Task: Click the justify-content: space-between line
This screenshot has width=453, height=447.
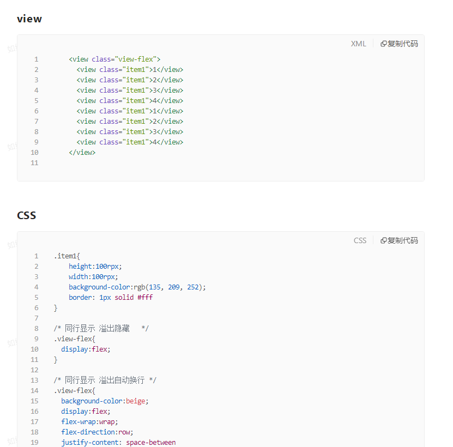Action: click(118, 442)
